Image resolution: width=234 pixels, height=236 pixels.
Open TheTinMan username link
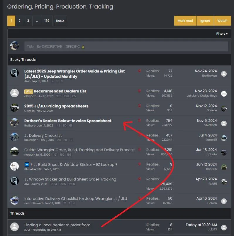pos(209,75)
